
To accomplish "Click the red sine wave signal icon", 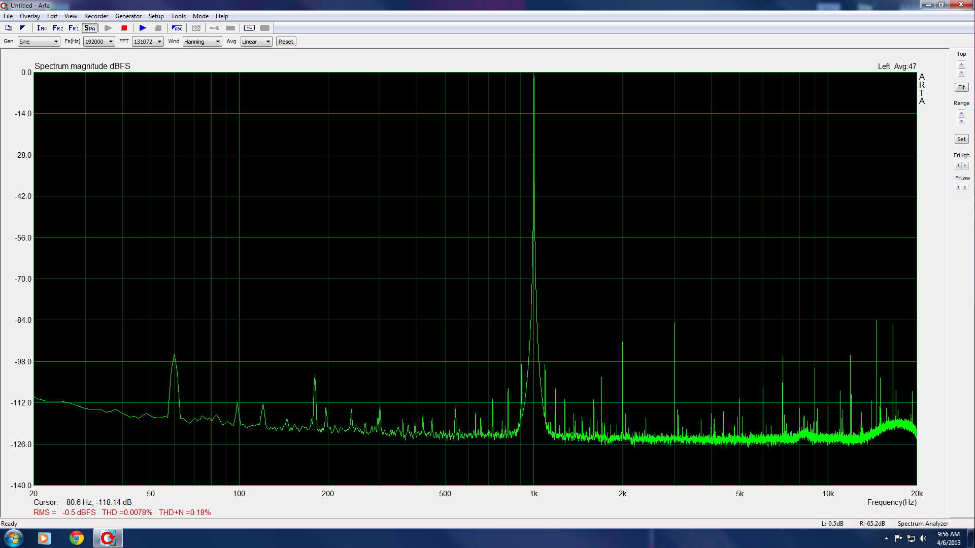I will tap(249, 28).
